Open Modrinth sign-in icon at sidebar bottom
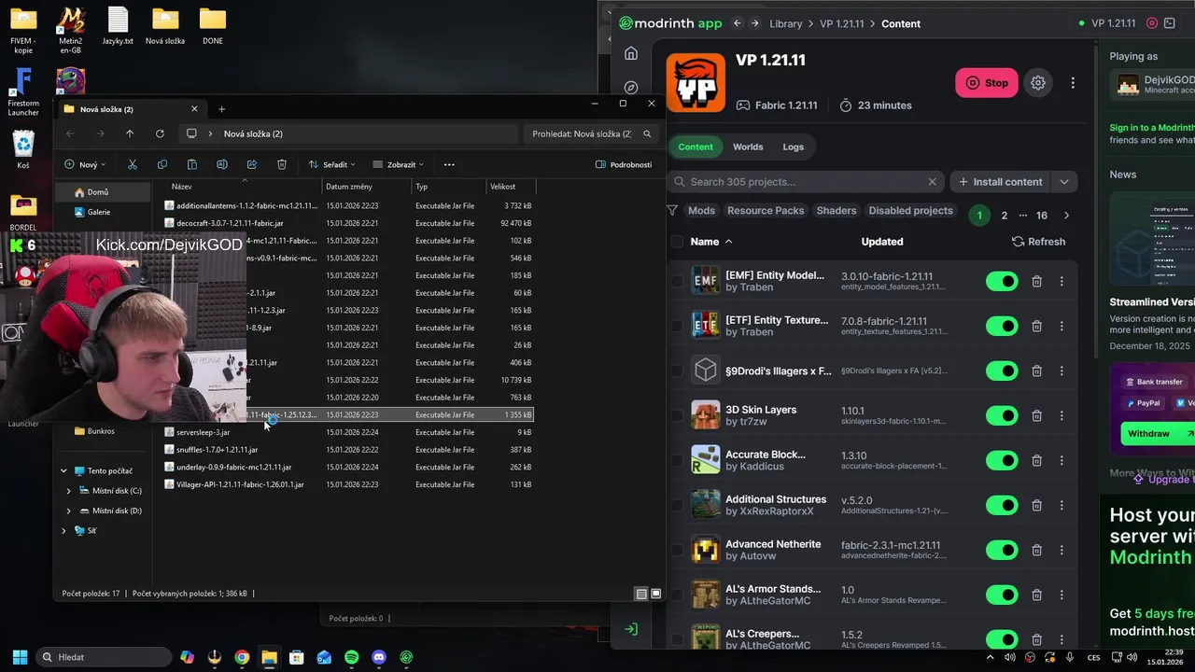The height and width of the screenshot is (672, 1195). click(631, 629)
